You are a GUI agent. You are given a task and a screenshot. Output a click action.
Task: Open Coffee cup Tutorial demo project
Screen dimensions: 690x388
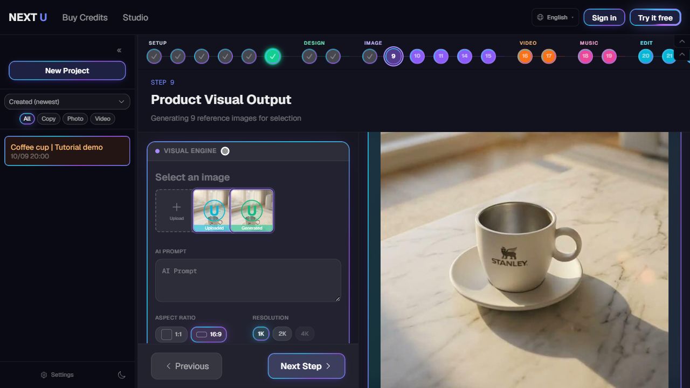click(x=67, y=151)
